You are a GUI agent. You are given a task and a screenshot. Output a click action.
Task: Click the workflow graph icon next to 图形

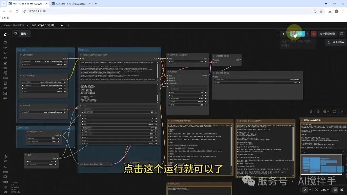16,34
